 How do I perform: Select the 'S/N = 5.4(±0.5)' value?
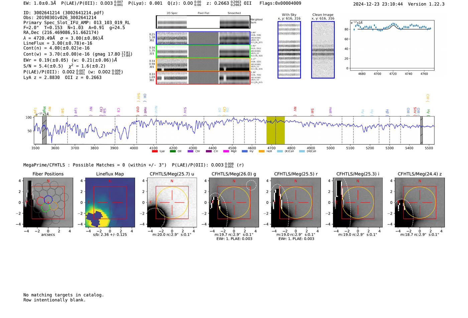point(43,66)
